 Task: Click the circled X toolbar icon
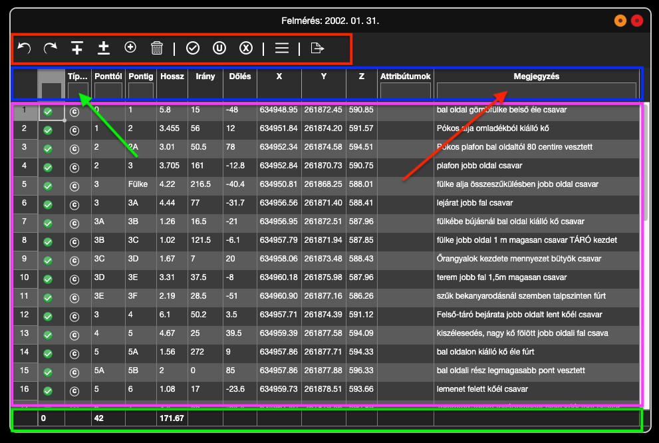(246, 48)
